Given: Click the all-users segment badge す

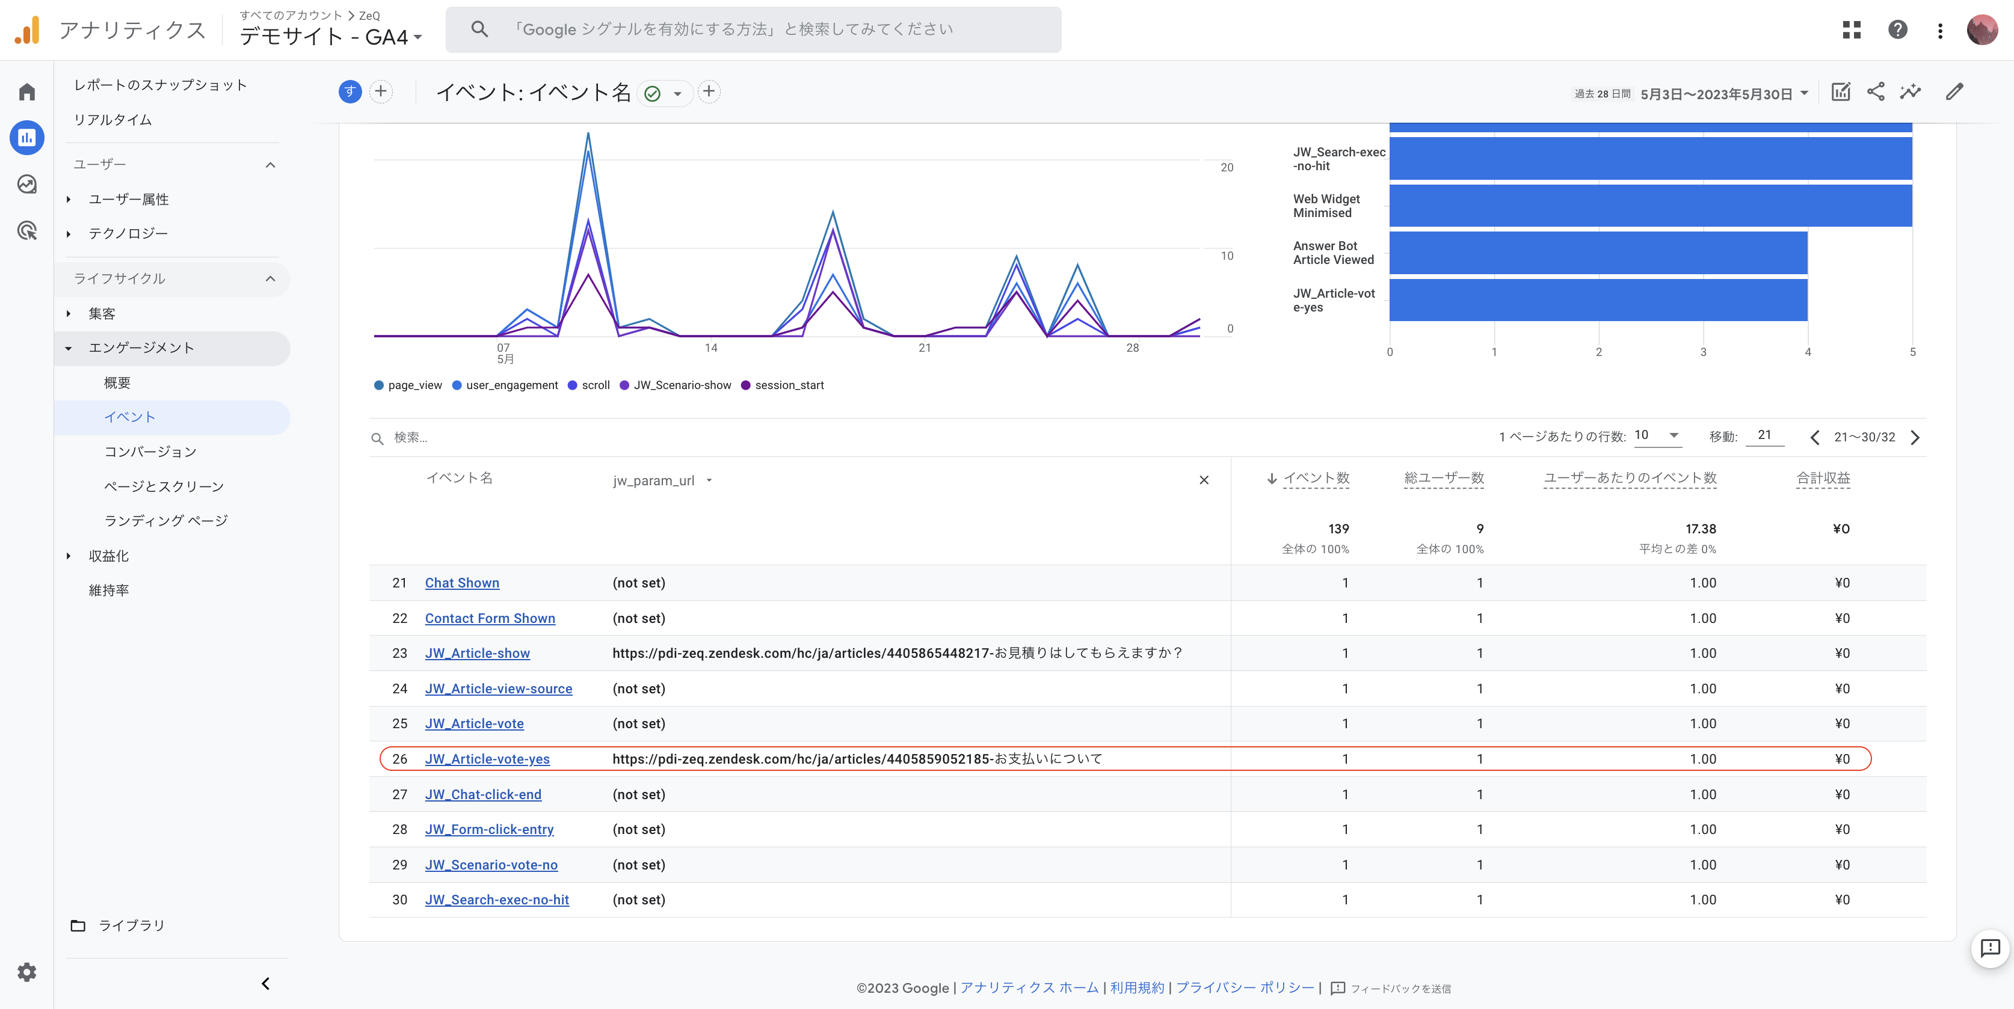Looking at the screenshot, I should (350, 91).
